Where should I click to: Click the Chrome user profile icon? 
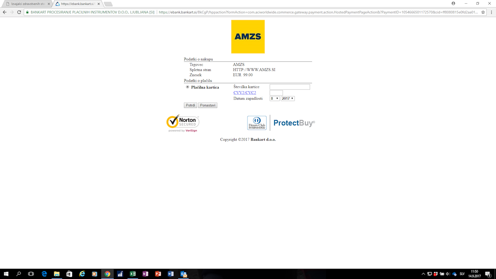(453, 3)
